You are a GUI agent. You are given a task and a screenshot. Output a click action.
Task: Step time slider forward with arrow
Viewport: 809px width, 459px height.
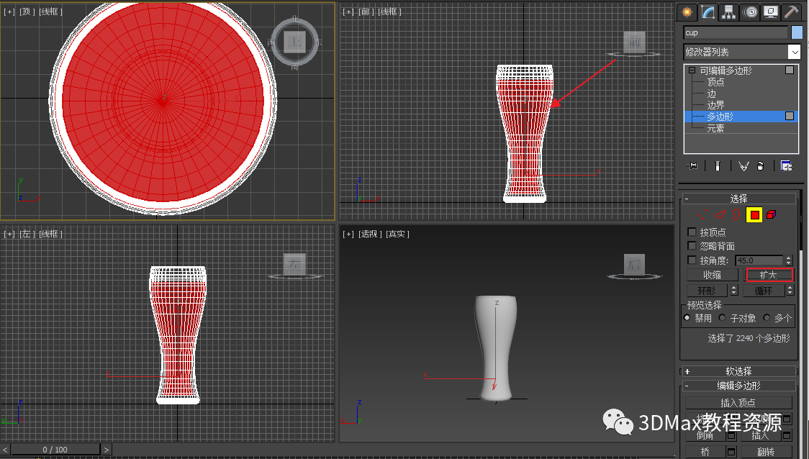107,450
